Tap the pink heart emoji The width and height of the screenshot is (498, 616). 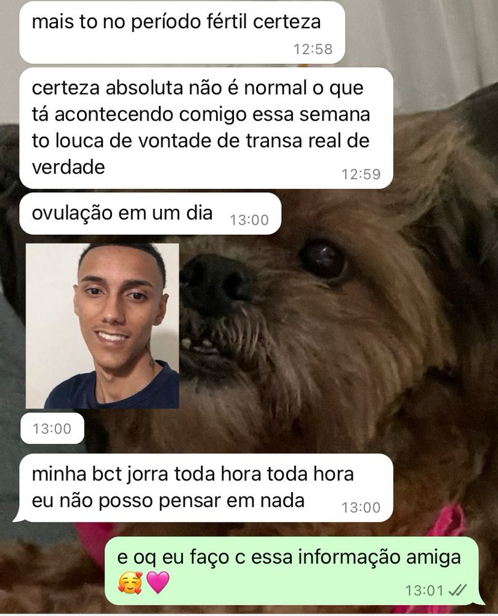click(158, 582)
